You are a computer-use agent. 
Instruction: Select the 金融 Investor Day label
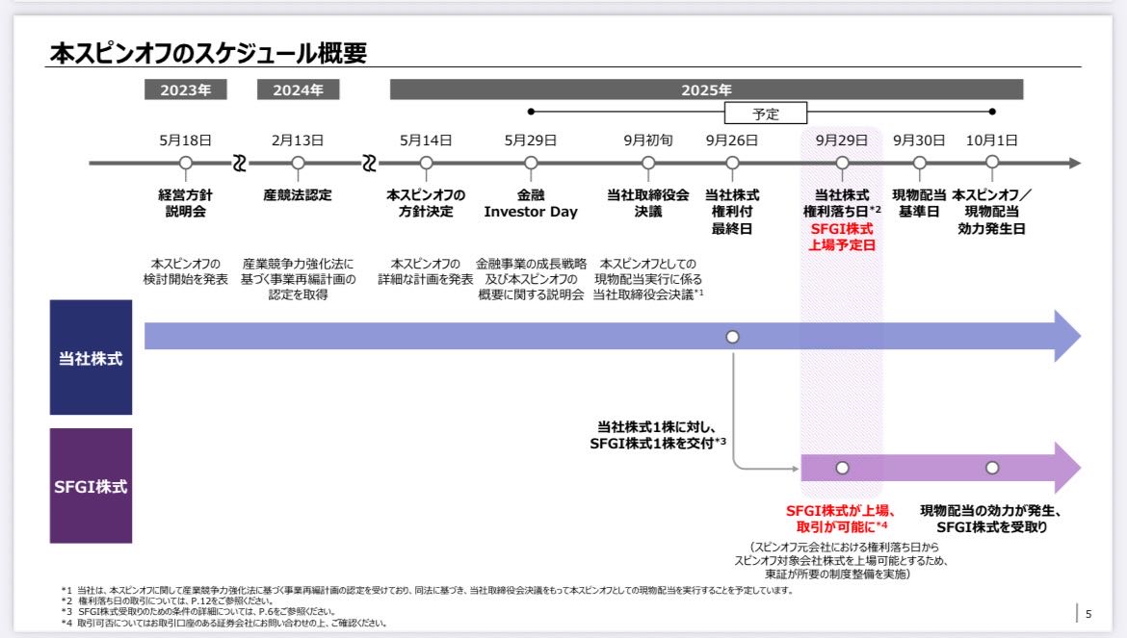pyautogui.click(x=531, y=203)
